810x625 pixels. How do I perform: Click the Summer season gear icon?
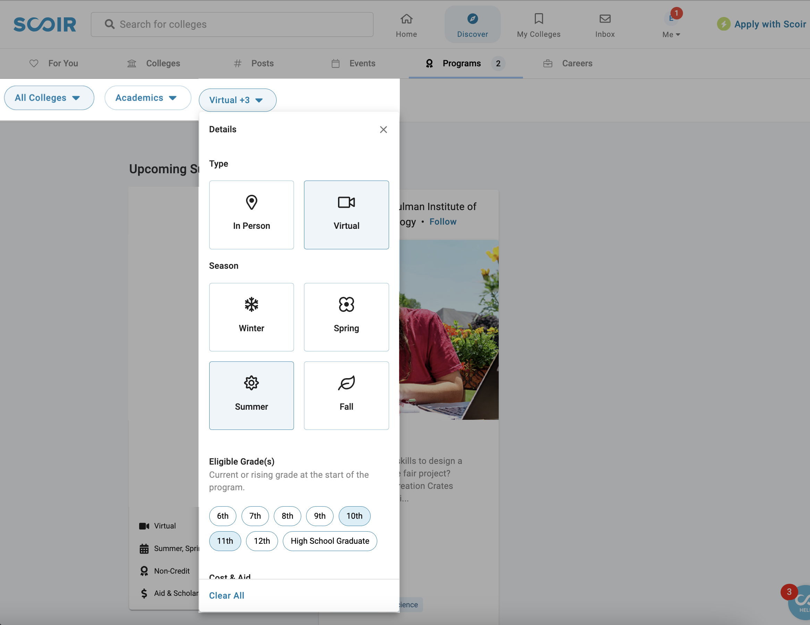coord(251,382)
